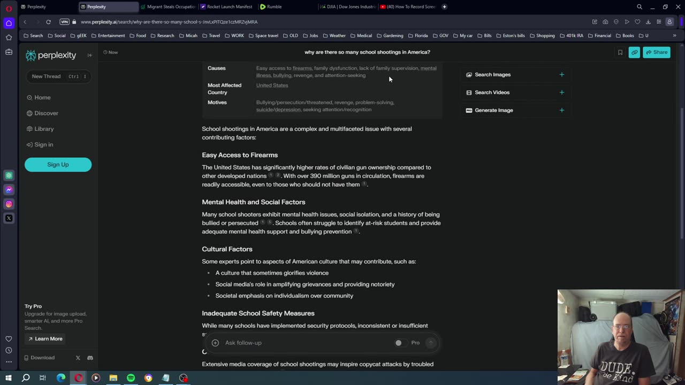Open the tab search magnifier

click(640, 7)
